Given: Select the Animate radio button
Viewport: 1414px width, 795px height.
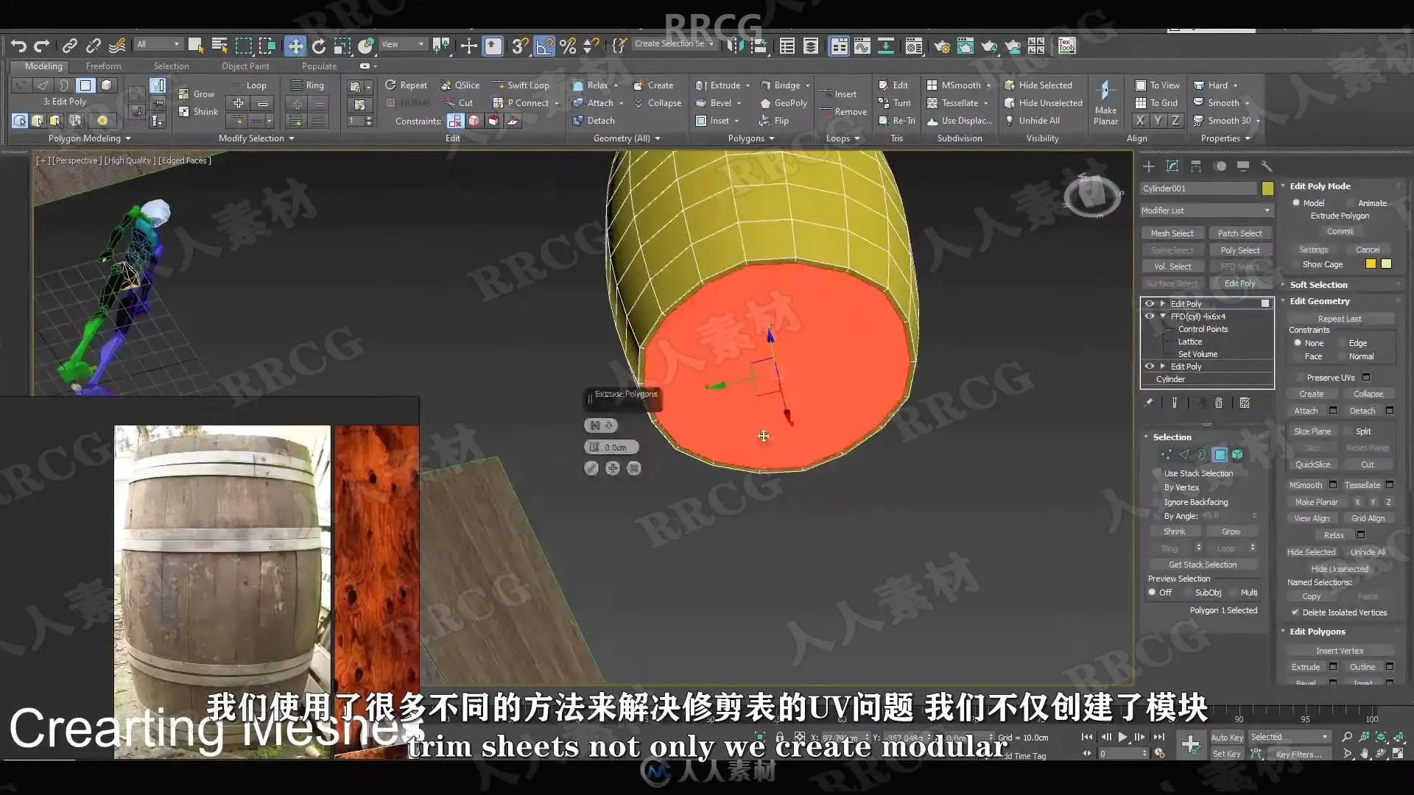Looking at the screenshot, I should coord(1351,203).
